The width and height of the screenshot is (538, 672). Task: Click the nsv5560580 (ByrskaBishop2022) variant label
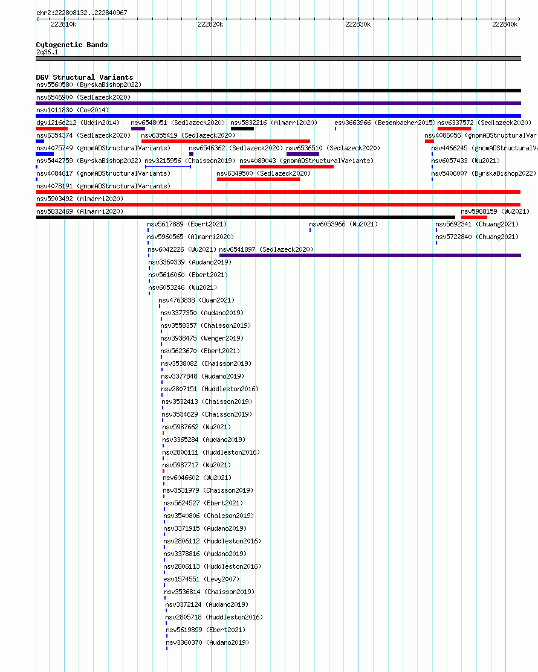(89, 85)
